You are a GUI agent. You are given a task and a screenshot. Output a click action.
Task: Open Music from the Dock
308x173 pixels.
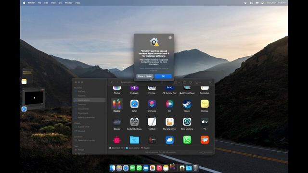tap(159, 168)
